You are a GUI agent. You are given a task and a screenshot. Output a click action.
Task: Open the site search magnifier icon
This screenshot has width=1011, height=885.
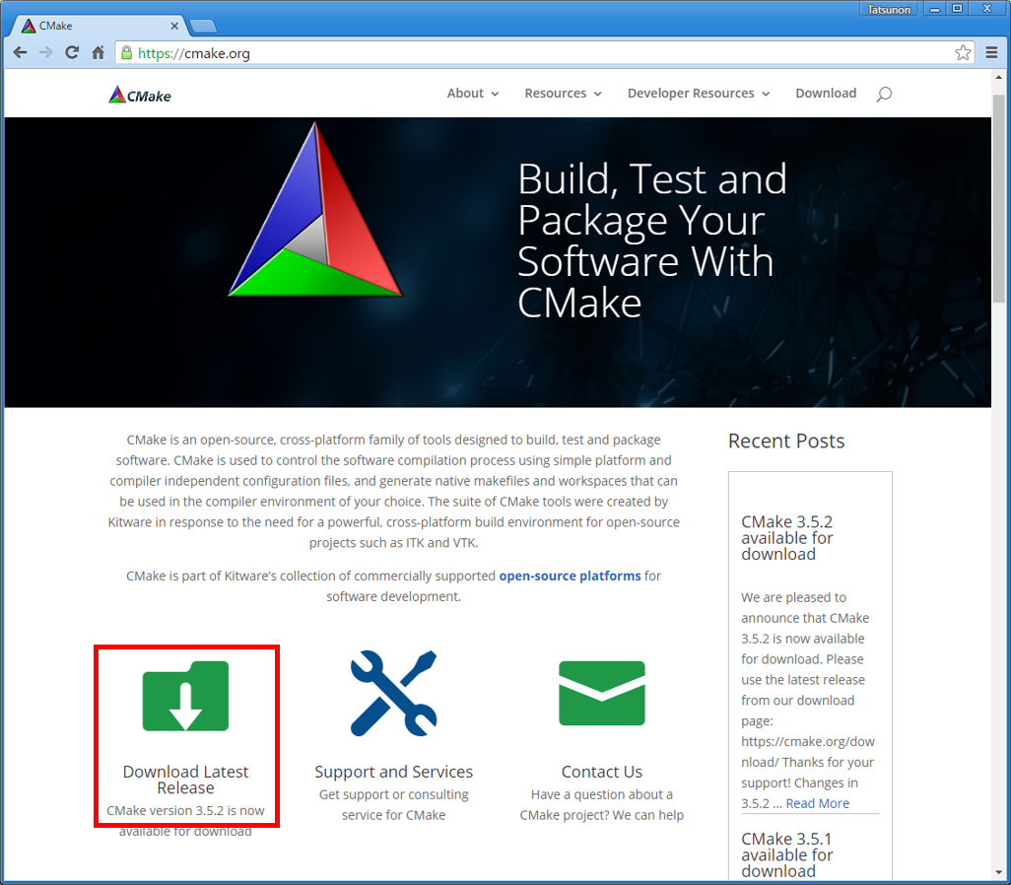pyautogui.click(x=883, y=95)
